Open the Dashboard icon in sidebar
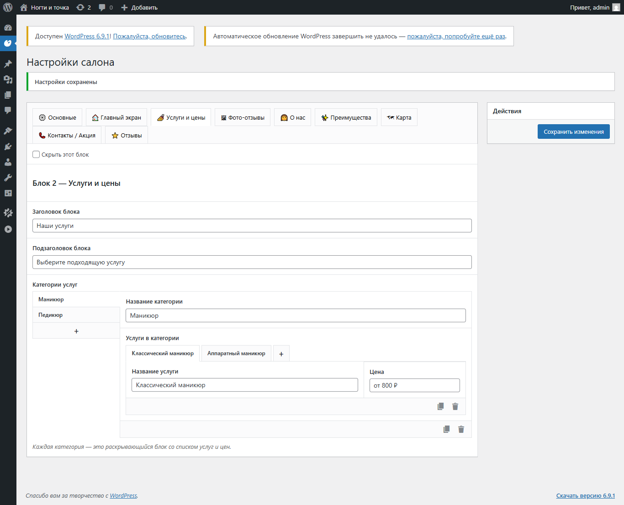Screen dimensions: 624x505 pyautogui.click(x=8, y=27)
